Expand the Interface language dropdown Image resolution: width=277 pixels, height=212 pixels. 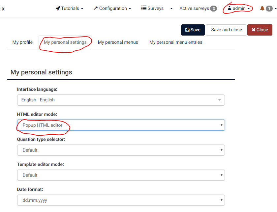121,100
